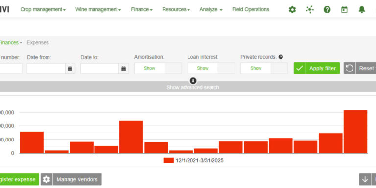Image resolution: width=376 pixels, height=188 pixels.
Task: Toggle the Private records Show switch
Action: point(264,69)
